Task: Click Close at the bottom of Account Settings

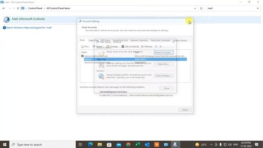Action: (x=185, y=110)
